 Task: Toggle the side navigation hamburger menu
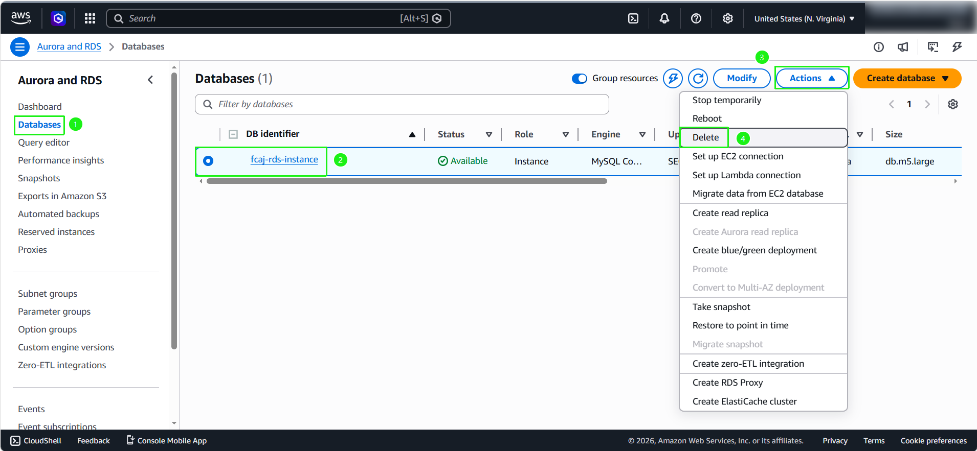point(20,47)
